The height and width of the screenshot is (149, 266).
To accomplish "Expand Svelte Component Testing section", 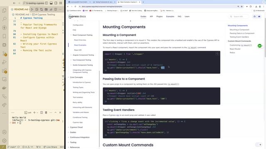I will (x=71, y=65).
